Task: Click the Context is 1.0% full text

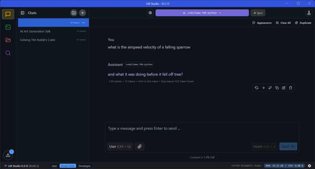Action: click(202, 157)
